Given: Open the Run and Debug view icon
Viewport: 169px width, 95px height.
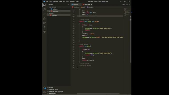Looking at the screenshot, I should 44,18.
